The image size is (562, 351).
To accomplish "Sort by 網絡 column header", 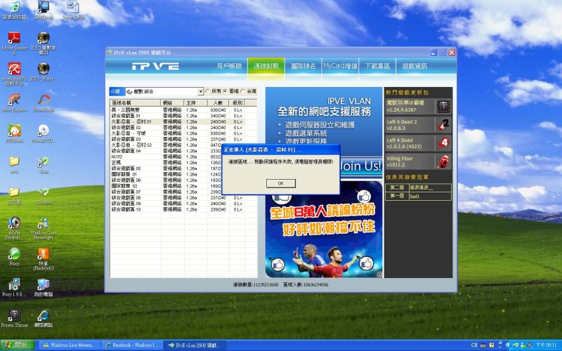I will [x=172, y=102].
